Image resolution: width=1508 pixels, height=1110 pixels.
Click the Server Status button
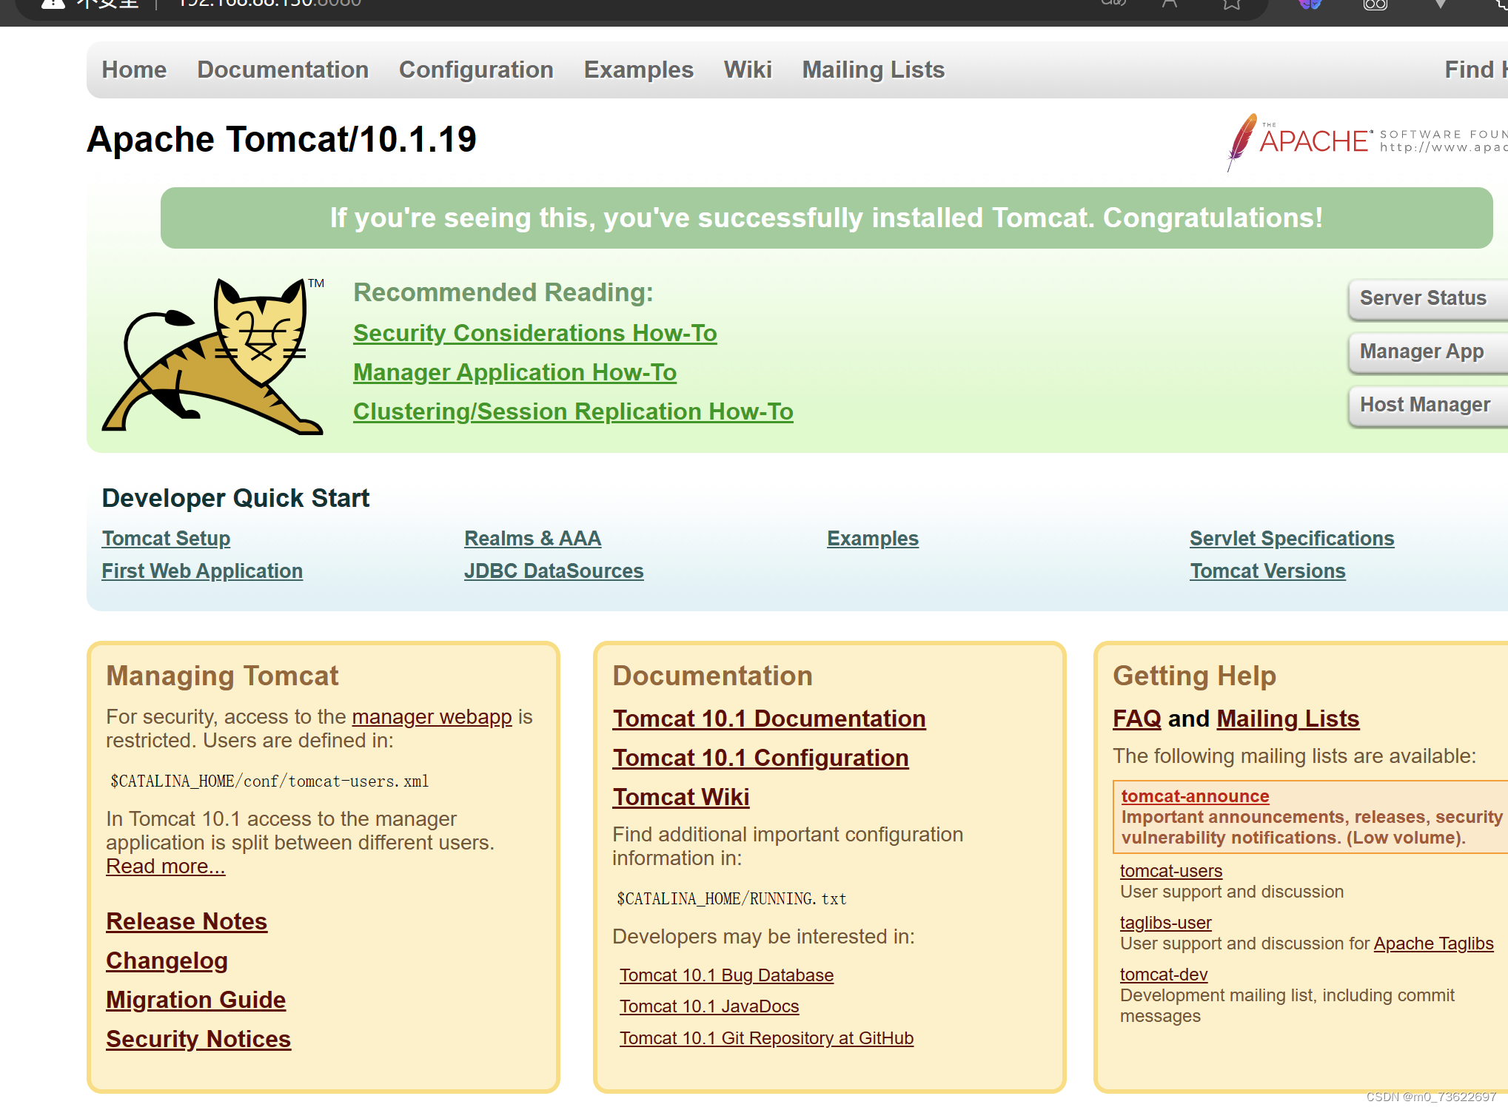(1428, 298)
